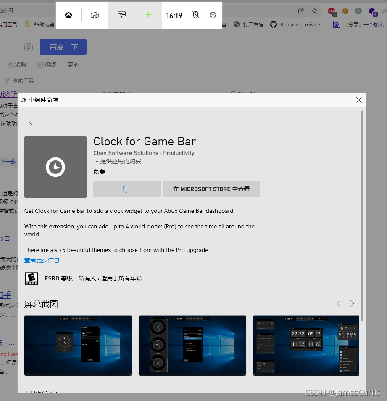Bookmark page with star icon

coord(315,11)
